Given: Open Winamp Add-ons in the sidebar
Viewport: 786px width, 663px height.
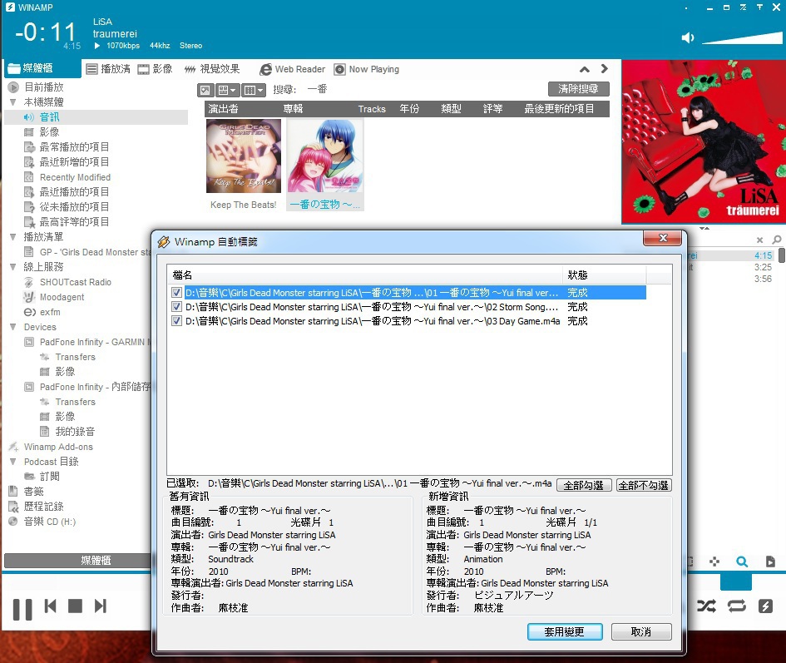Looking at the screenshot, I should click(x=58, y=447).
